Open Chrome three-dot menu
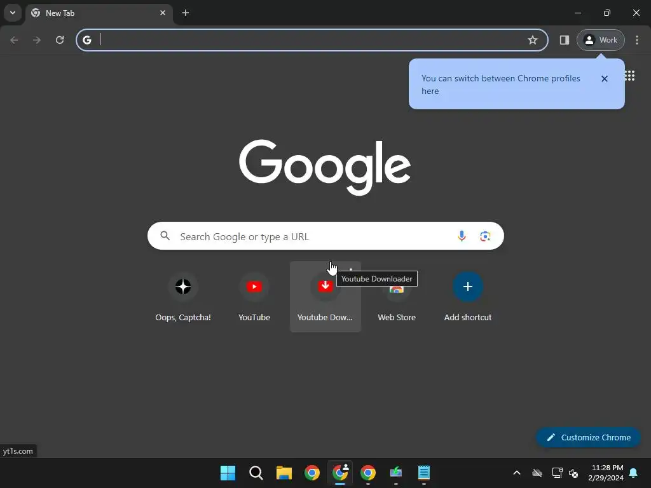The height and width of the screenshot is (488, 651). click(637, 40)
